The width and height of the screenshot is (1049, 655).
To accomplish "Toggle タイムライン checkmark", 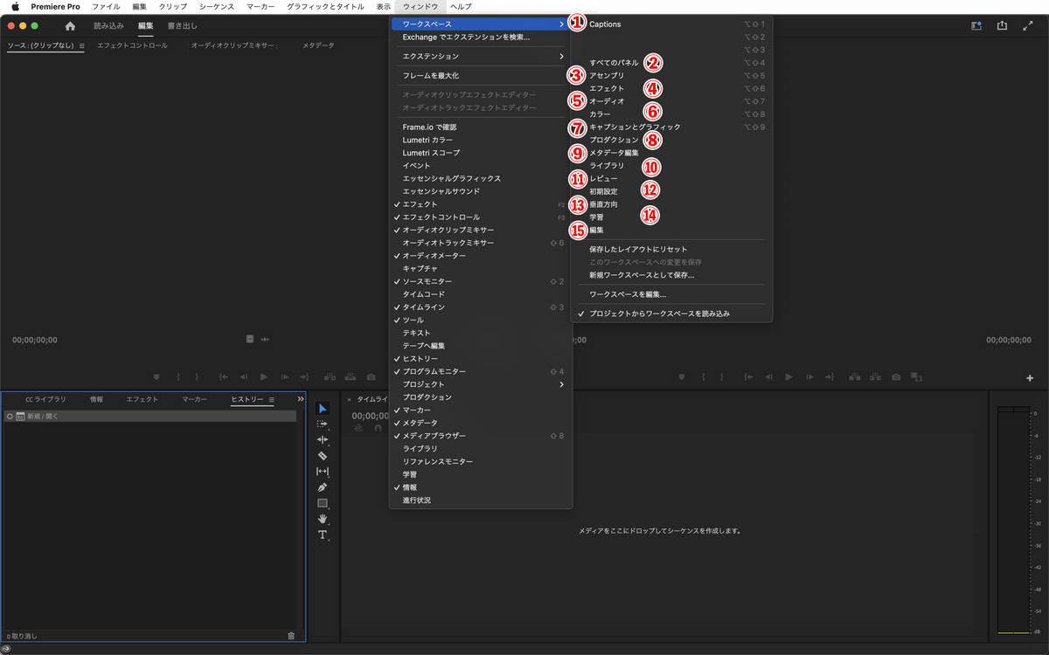I will [x=479, y=307].
